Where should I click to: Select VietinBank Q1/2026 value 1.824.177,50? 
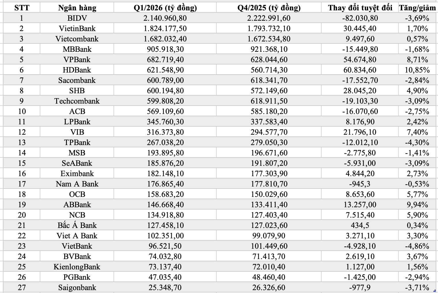point(165,28)
